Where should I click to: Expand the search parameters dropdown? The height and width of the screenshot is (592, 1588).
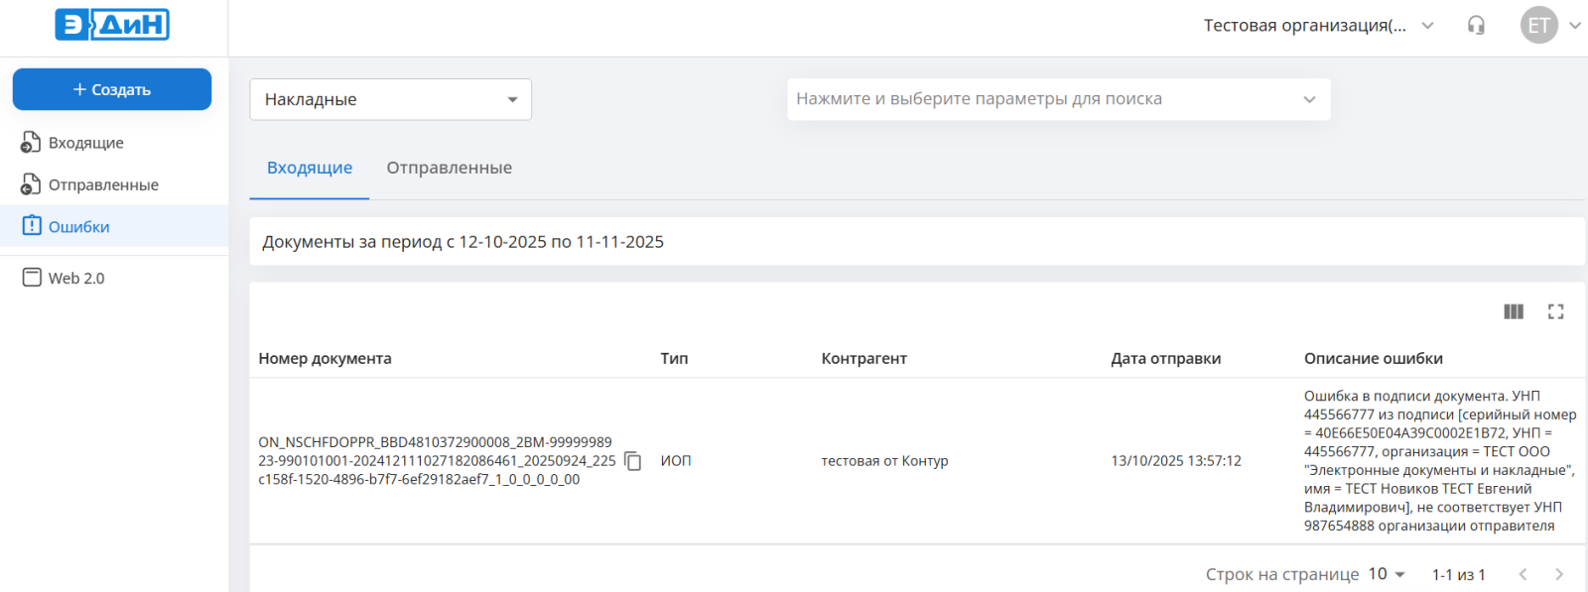1058,99
